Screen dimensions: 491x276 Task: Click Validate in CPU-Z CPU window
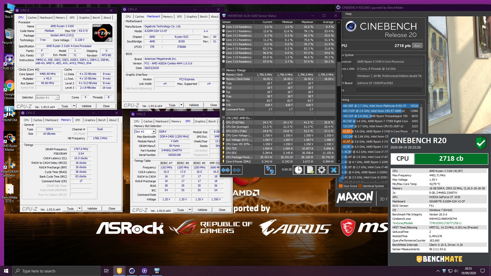coord(86,106)
